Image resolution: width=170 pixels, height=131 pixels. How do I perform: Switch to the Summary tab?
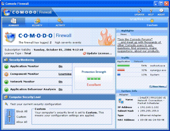[14, 22]
